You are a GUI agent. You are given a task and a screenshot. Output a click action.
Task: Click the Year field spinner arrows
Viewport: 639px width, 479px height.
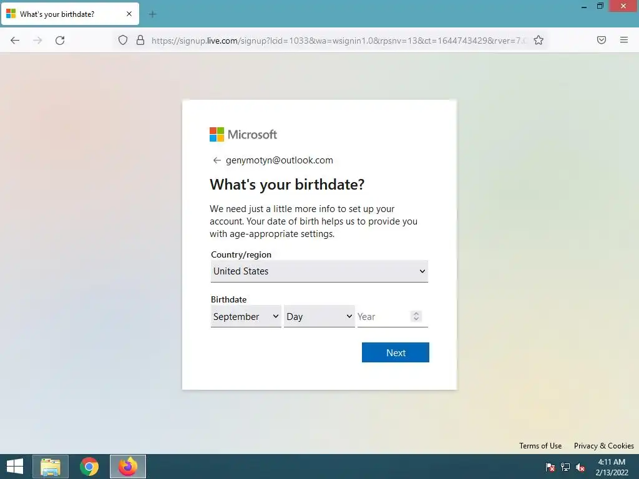click(x=416, y=316)
